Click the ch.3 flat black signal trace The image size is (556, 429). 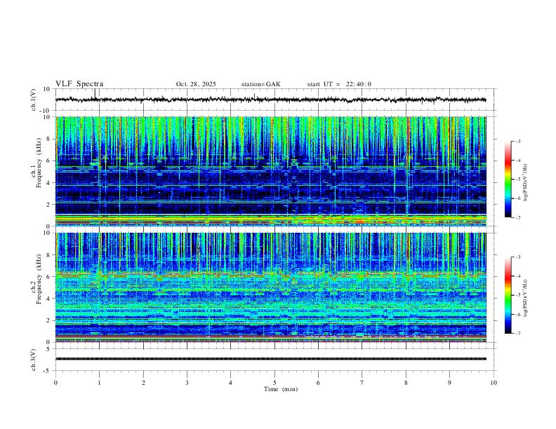(270, 359)
